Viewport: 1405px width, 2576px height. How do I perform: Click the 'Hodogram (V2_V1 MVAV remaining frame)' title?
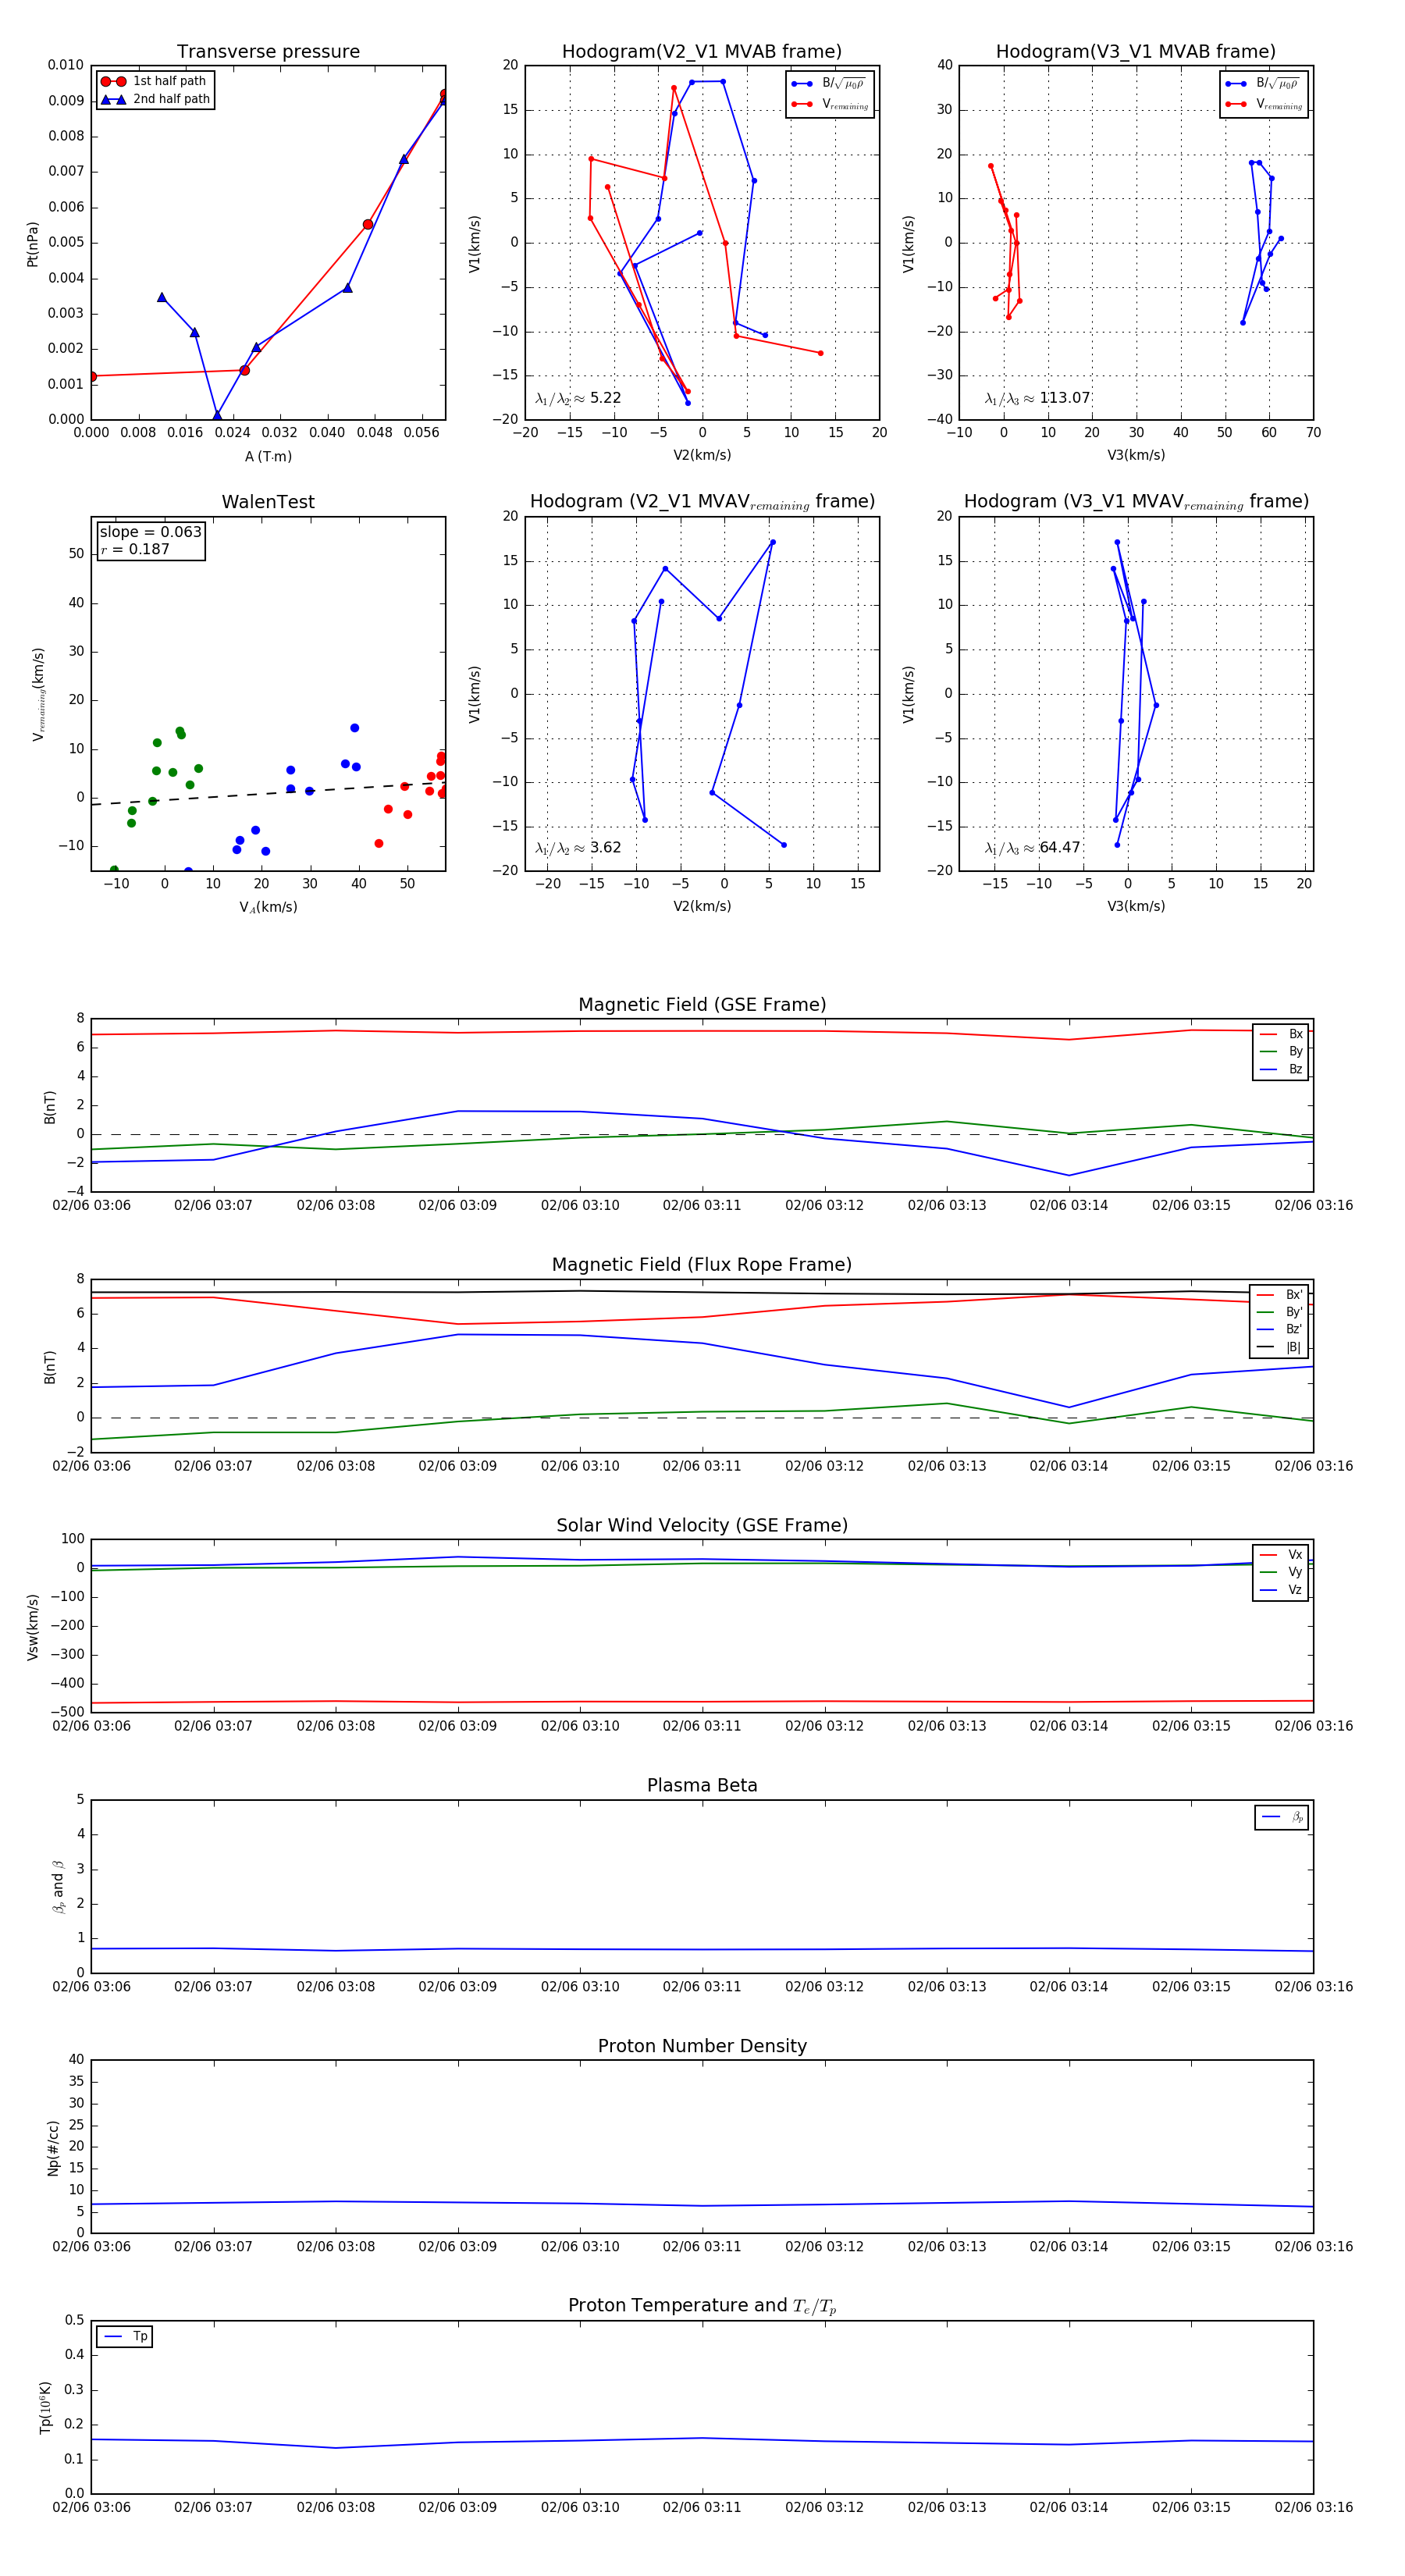click(x=701, y=502)
